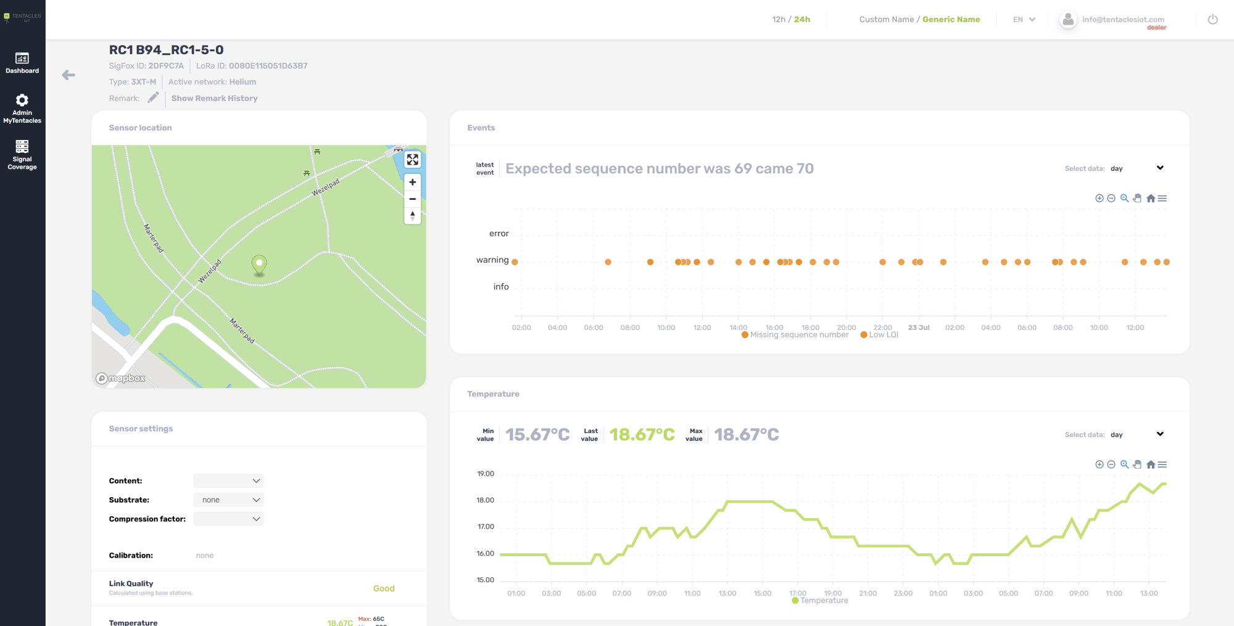
Task: Open Admin MyTentacles gear in the sidebar
Action: (22, 109)
